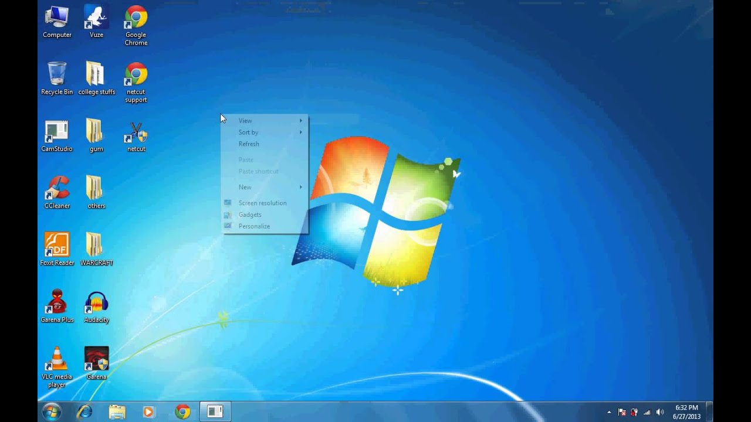Select the Garena desktop icon

(96, 363)
